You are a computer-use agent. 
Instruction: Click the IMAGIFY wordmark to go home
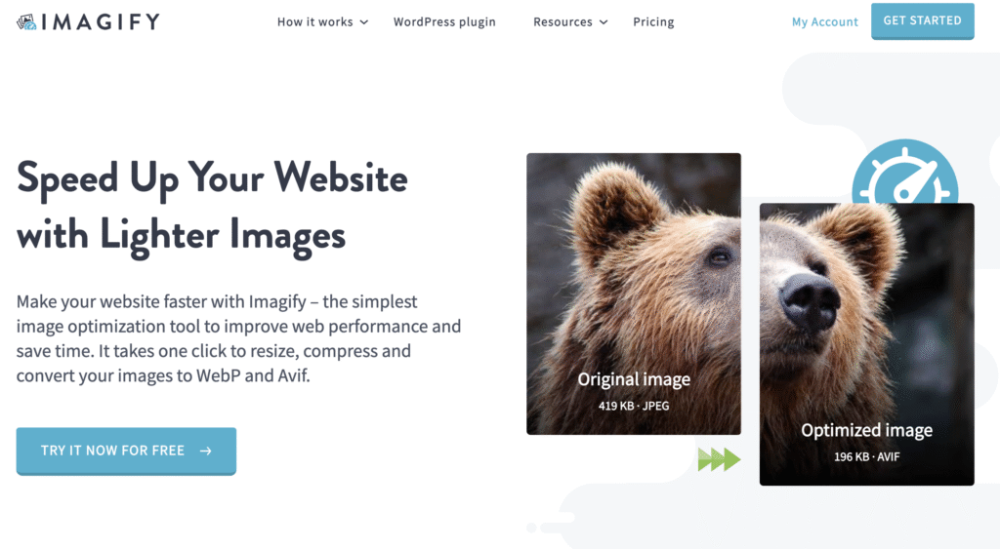(101, 22)
